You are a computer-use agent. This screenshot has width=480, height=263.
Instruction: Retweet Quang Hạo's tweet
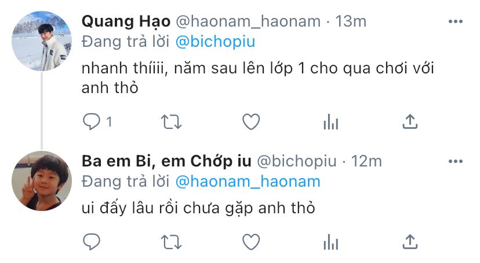point(172,122)
